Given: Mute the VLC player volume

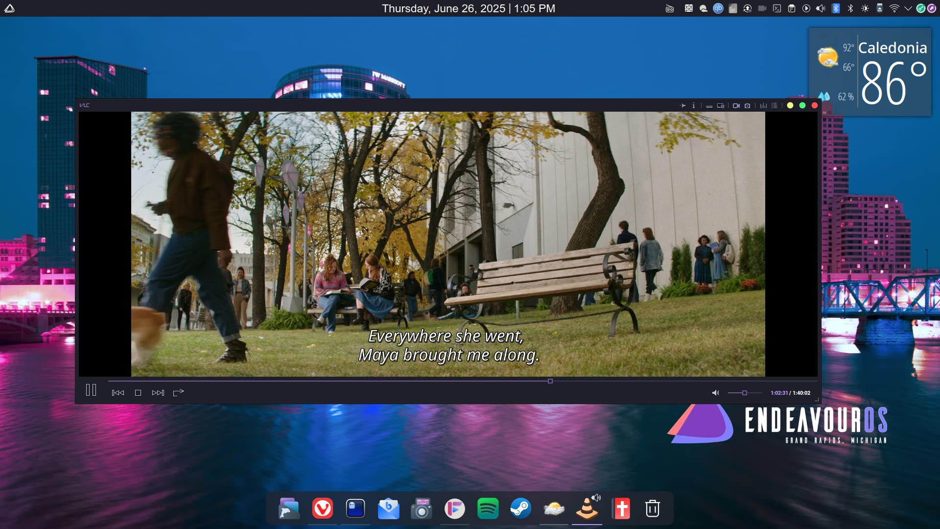Looking at the screenshot, I should click(x=715, y=393).
